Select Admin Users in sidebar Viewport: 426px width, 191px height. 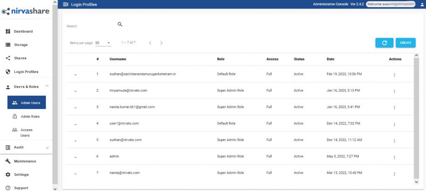click(x=27, y=102)
